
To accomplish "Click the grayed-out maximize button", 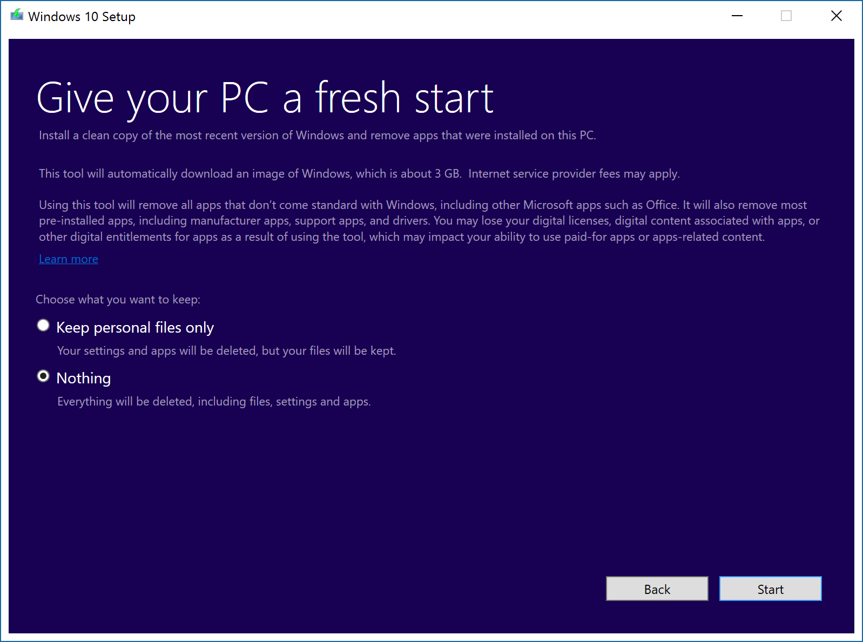I will click(786, 16).
